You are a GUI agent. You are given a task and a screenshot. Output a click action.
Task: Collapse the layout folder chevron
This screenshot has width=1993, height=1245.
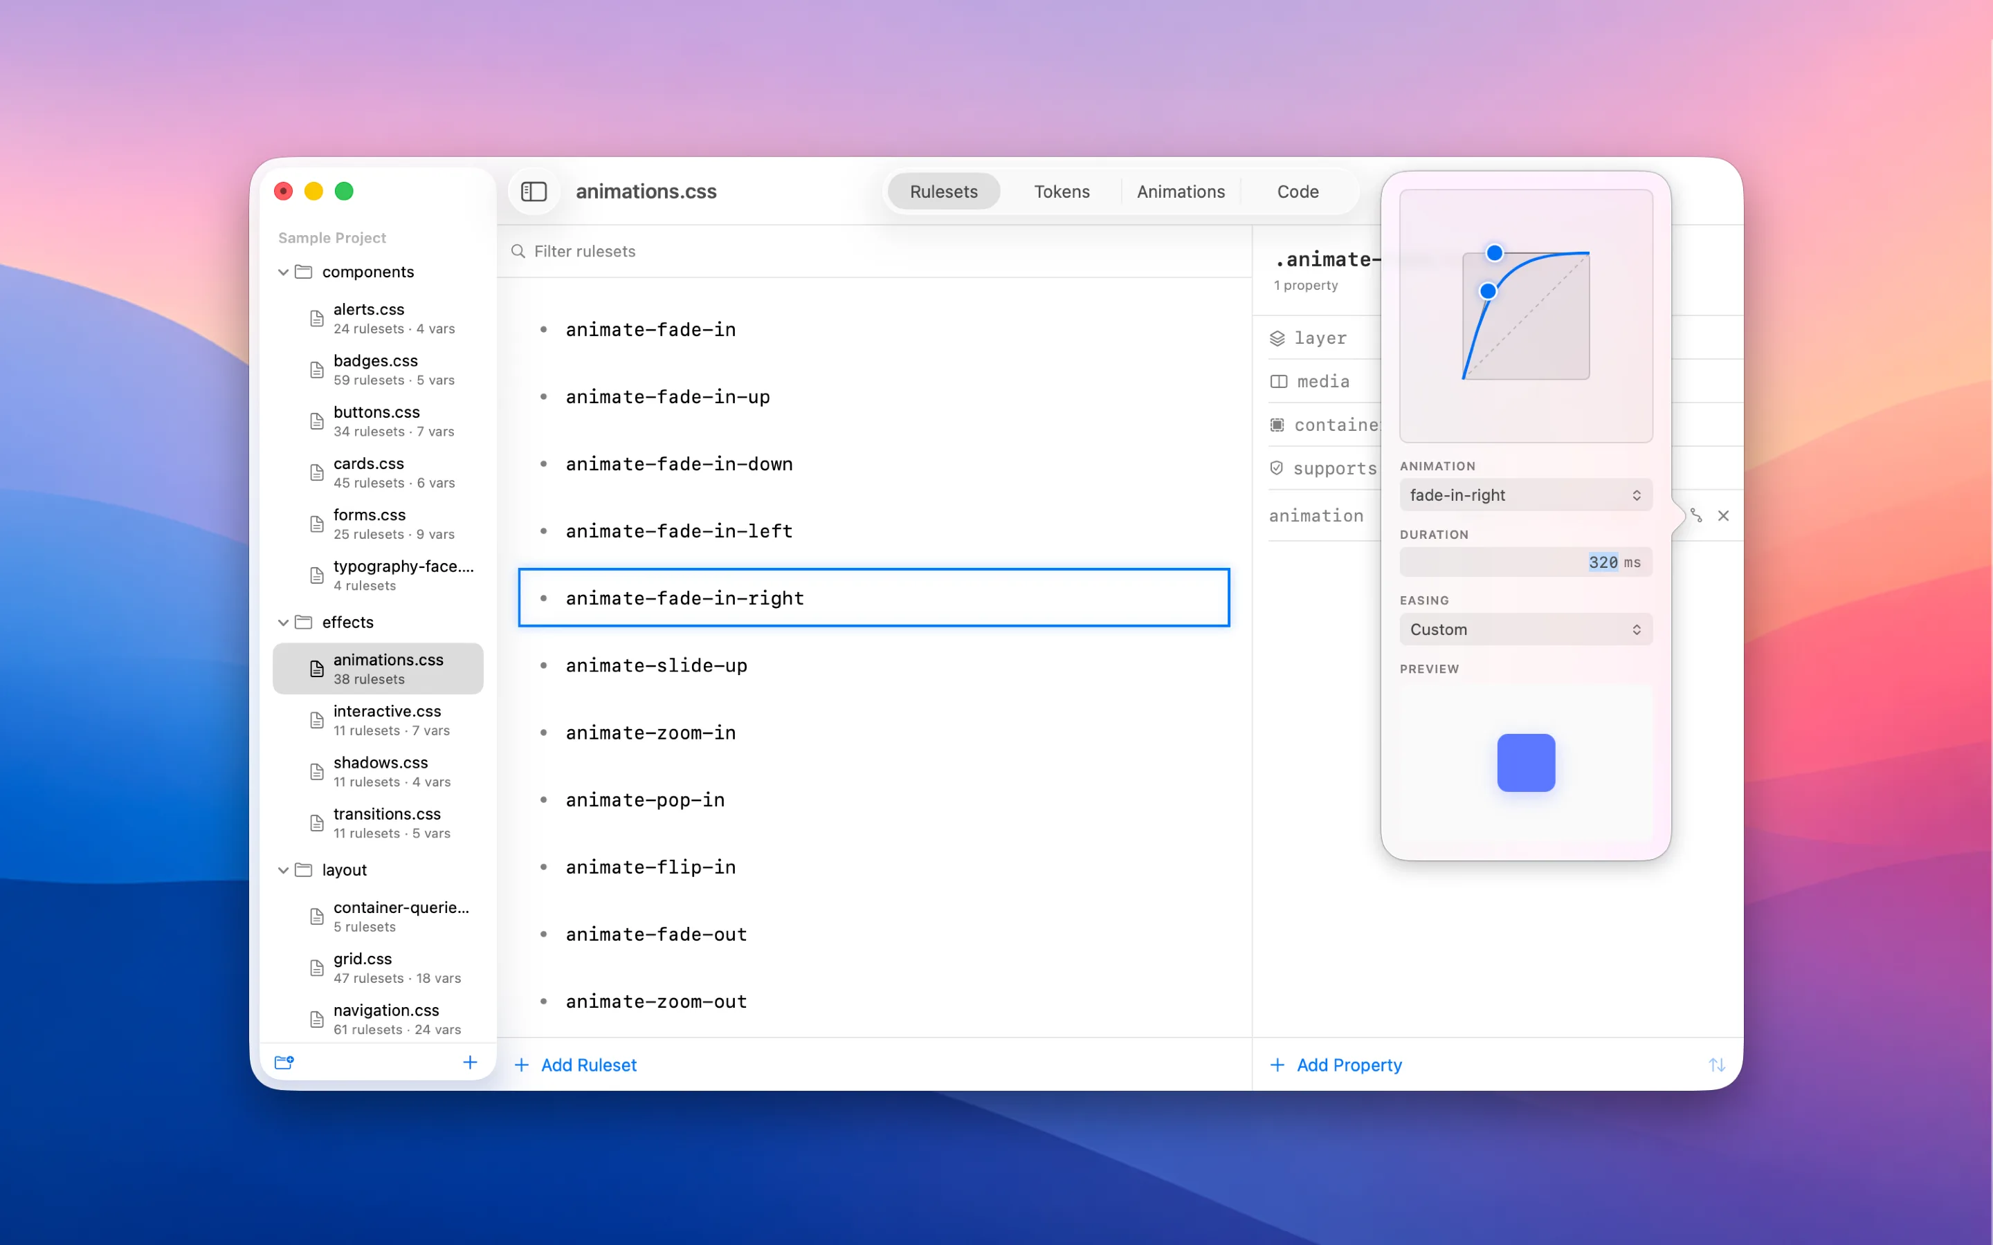283,869
